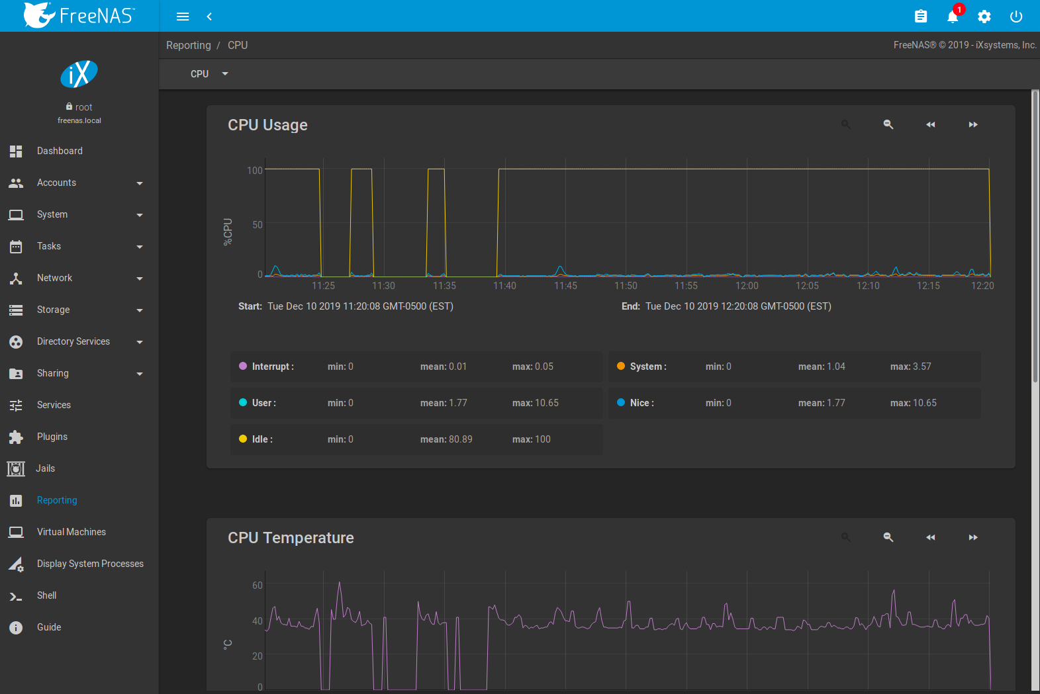Click Reporting chart icon
The width and height of the screenshot is (1040, 694).
[16, 500]
